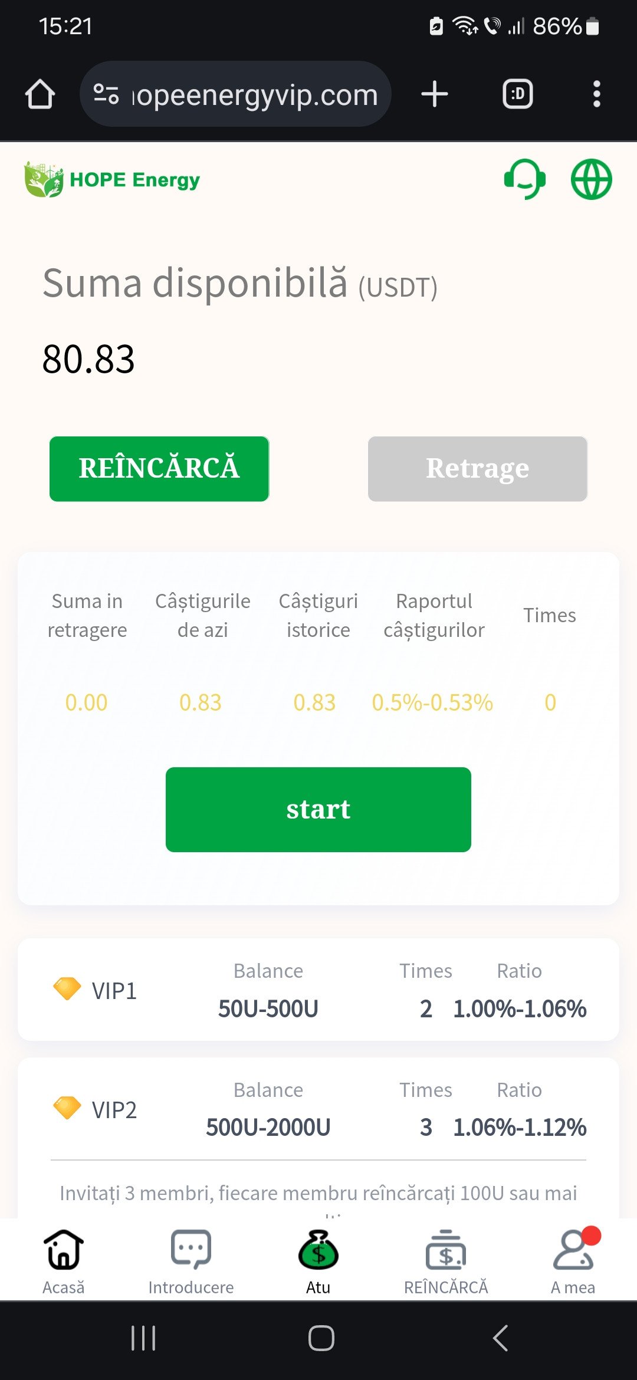This screenshot has width=637, height=1380.
Task: Open customer support headset icon
Action: pyautogui.click(x=524, y=179)
